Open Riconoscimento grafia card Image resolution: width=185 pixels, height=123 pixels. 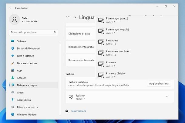pyautogui.click(x=80, y=47)
